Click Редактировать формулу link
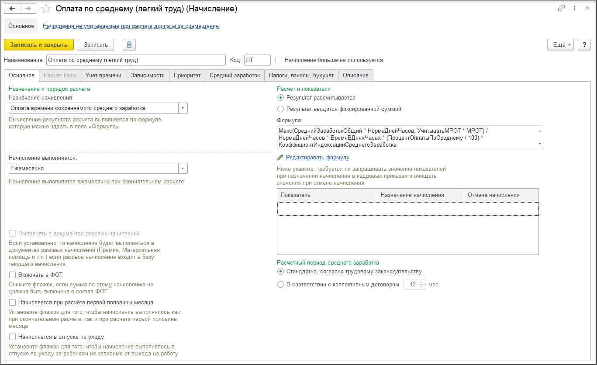This screenshot has width=597, height=365. 317,158
